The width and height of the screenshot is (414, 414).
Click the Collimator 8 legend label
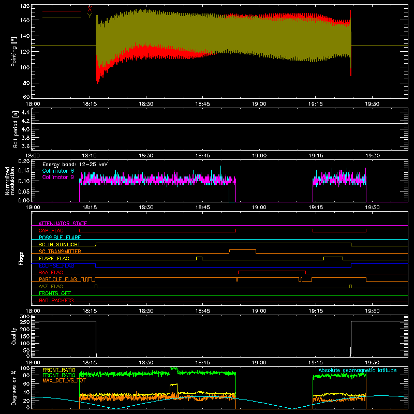point(58,171)
